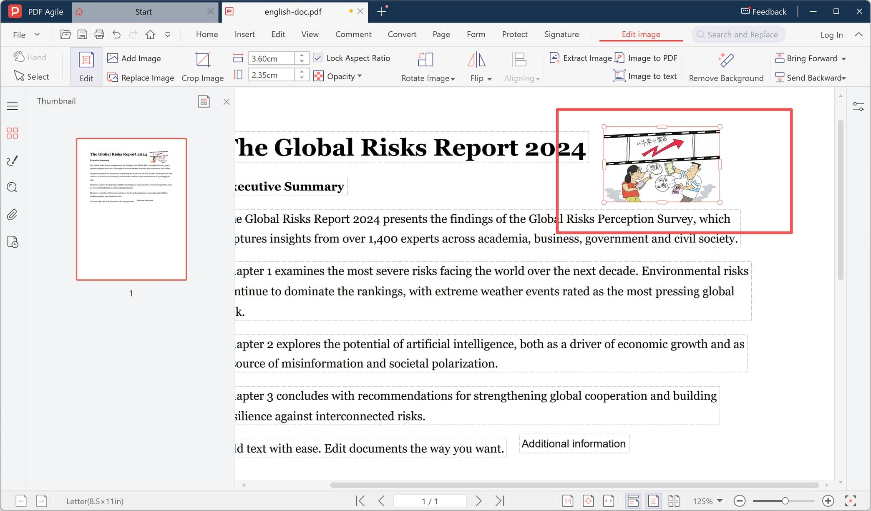Collapse the ribbon with chevron
Viewport: 871px width, 511px height.
pos(858,35)
